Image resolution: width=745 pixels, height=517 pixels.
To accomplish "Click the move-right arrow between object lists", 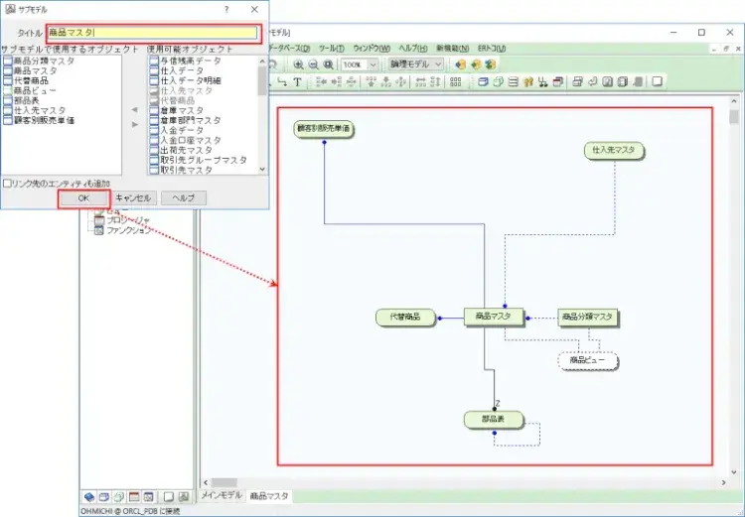I will (135, 124).
